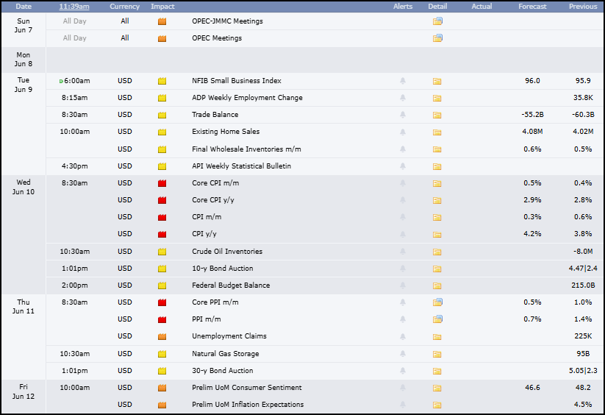Open detail folder for ADP Weekly Employment Change
The height and width of the screenshot is (415, 605).
click(437, 98)
